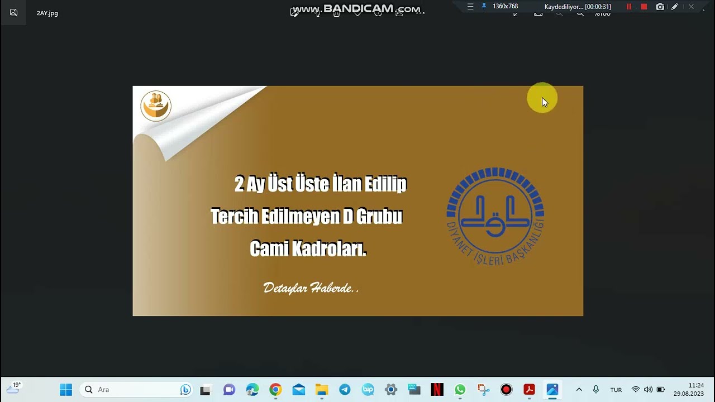Toggle the Bandicam bar pin icon
This screenshot has width=715, height=402.
coord(484,7)
